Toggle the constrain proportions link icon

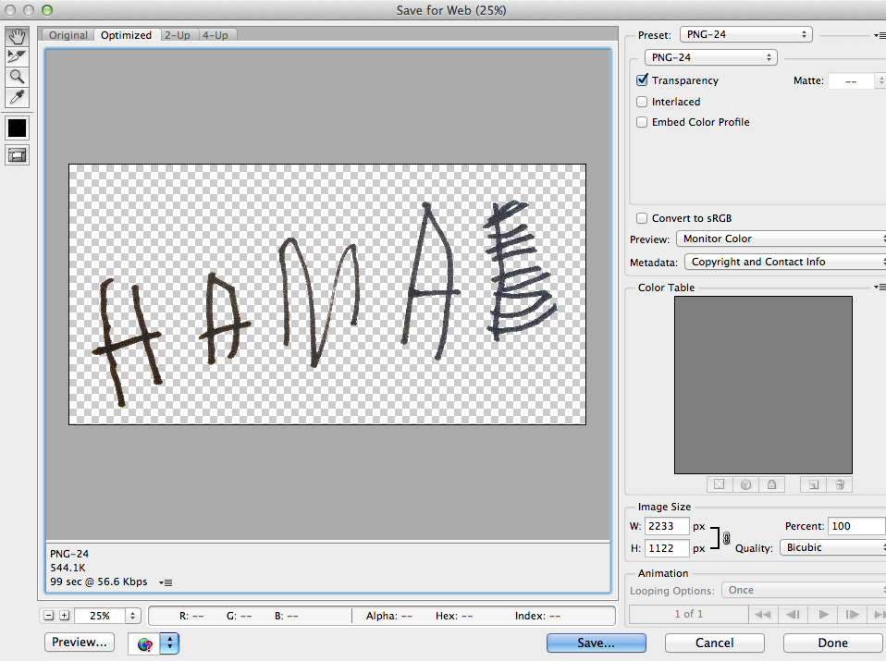click(726, 538)
